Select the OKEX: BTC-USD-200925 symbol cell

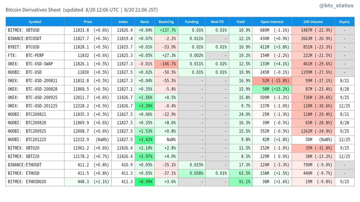pyautogui.click(x=35, y=98)
